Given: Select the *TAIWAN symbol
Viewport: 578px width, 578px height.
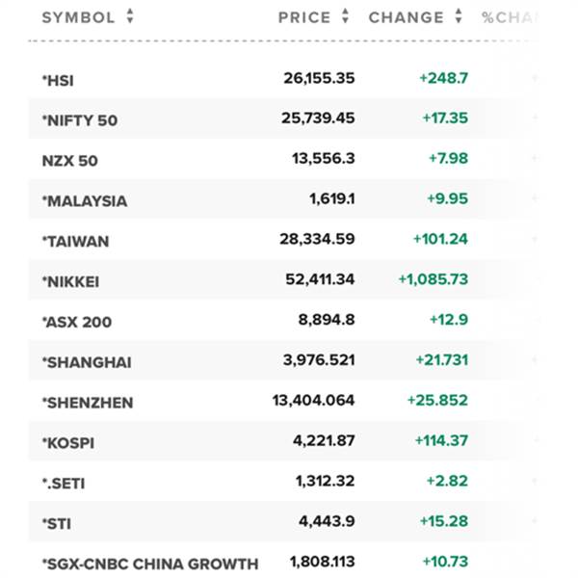Looking at the screenshot, I should [75, 242].
